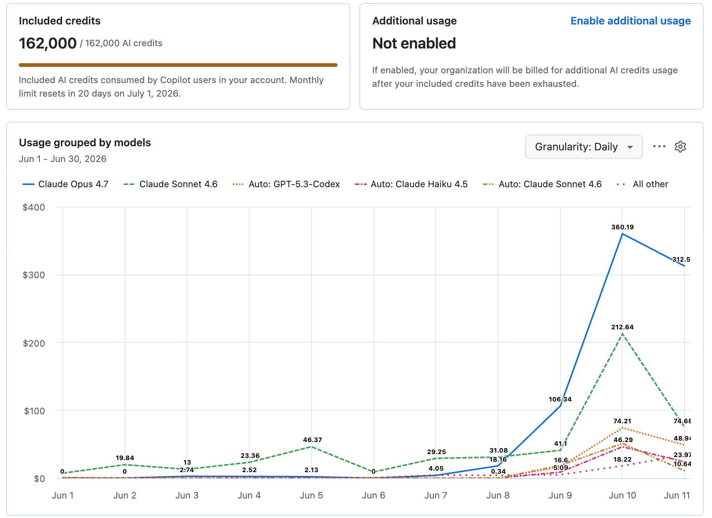Click the Jun 1 axis label

click(62, 495)
